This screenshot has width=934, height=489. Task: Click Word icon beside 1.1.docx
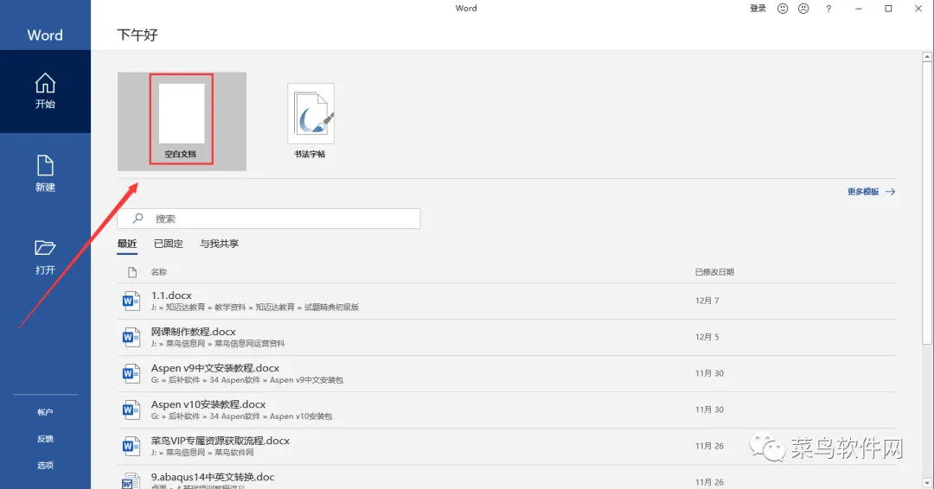[131, 301]
